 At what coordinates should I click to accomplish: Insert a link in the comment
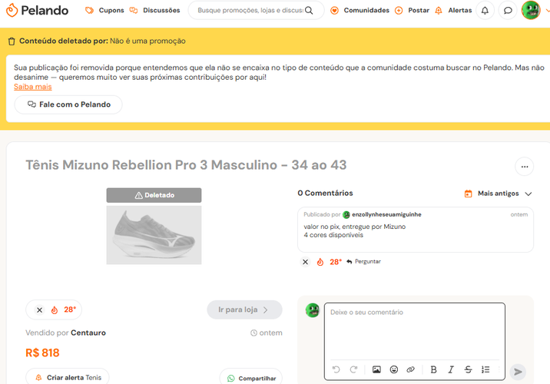point(411,369)
